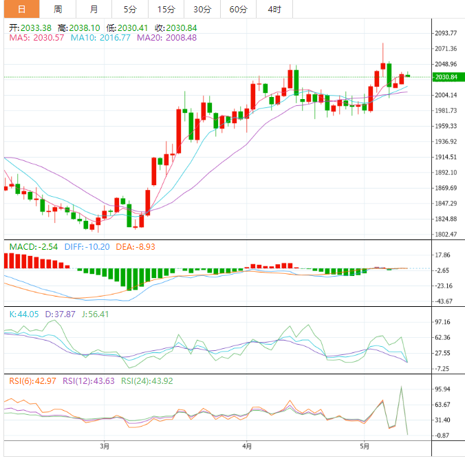
Task: Click the MACD:-2.54 label
Action: pos(34,247)
